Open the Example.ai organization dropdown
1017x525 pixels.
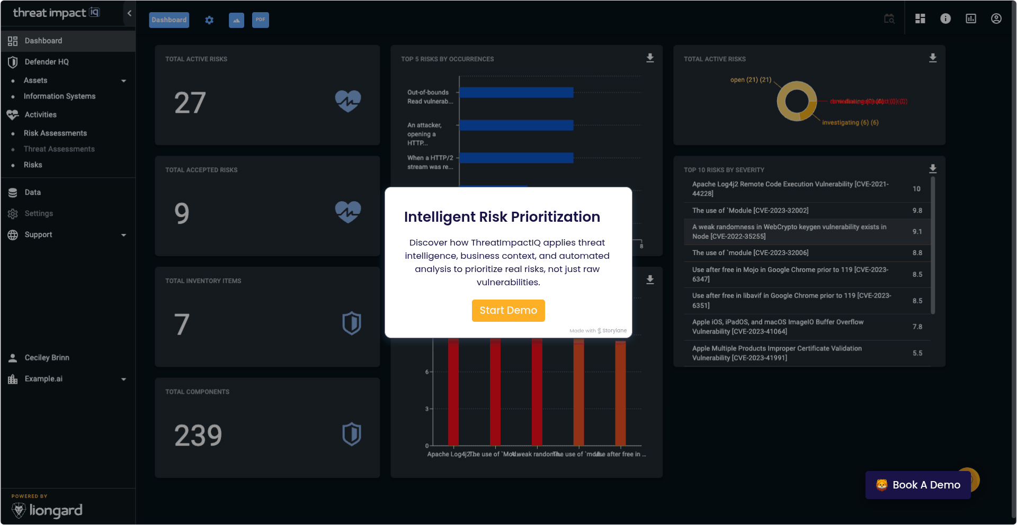(123, 379)
